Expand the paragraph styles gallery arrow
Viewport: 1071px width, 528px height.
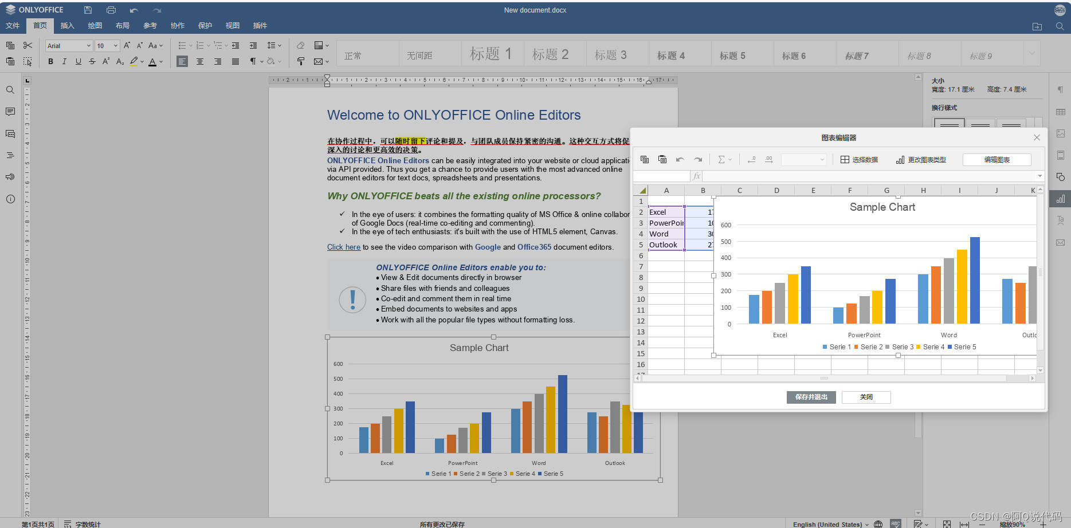1031,54
